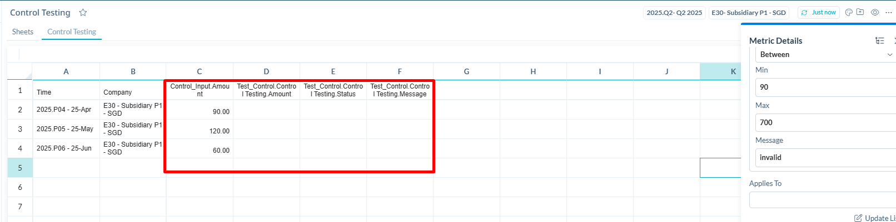
Task: Click the Time header cell
Action: click(x=66, y=90)
